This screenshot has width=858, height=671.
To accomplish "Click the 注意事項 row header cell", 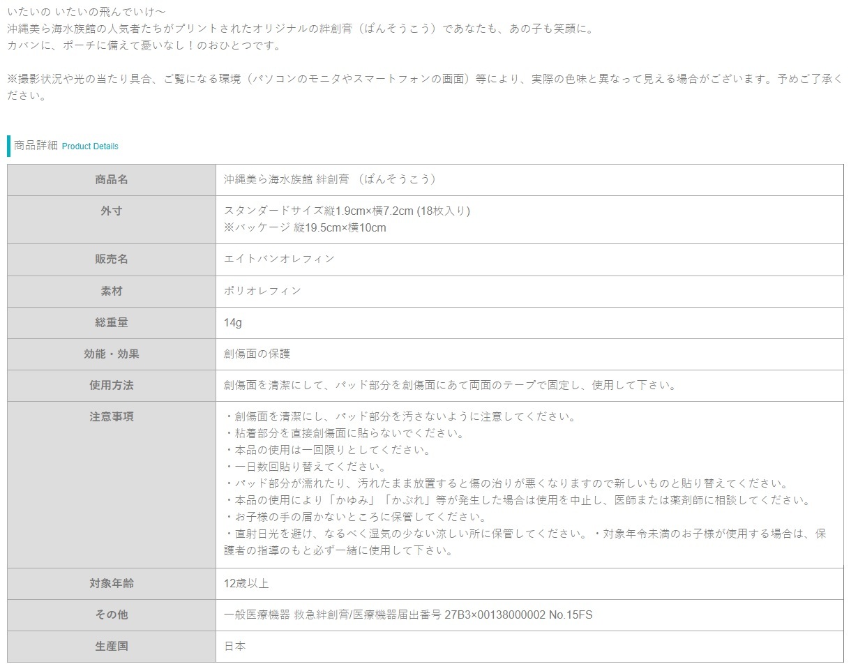I will coord(112,416).
